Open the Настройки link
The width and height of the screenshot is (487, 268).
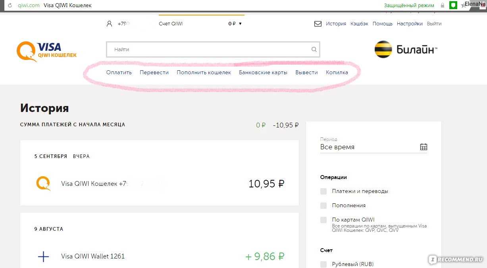click(410, 24)
